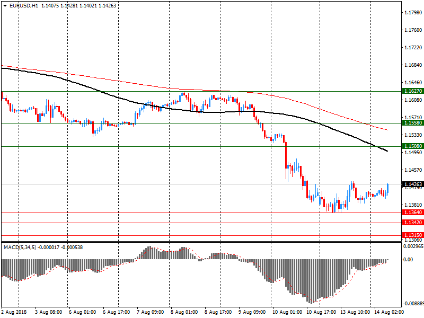Select the 1.15580 green price level label
Viewport: 424px width, 318px height.
[413, 123]
